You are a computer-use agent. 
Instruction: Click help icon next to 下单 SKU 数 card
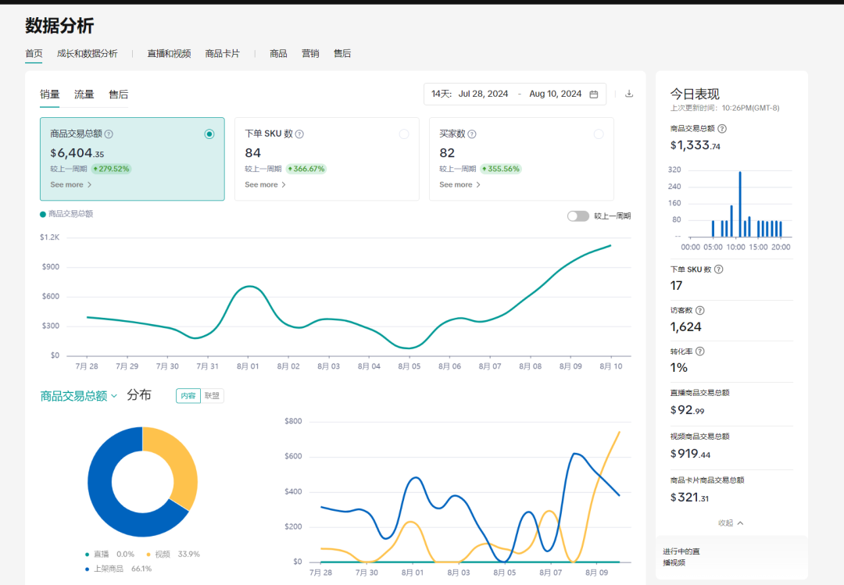(x=299, y=134)
